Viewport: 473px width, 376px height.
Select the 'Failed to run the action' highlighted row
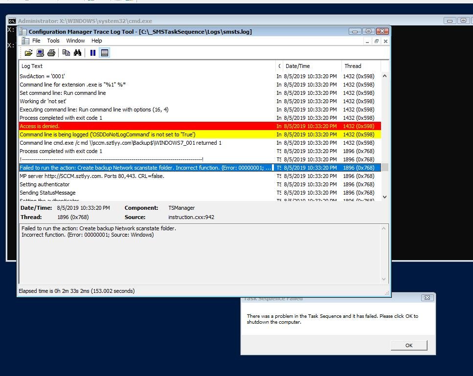point(200,168)
